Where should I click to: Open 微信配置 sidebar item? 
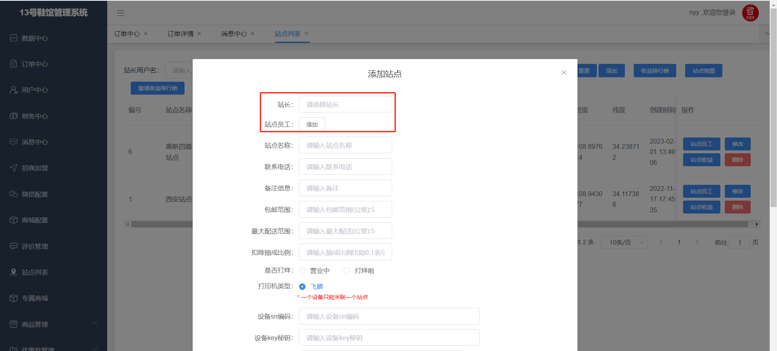click(x=34, y=194)
